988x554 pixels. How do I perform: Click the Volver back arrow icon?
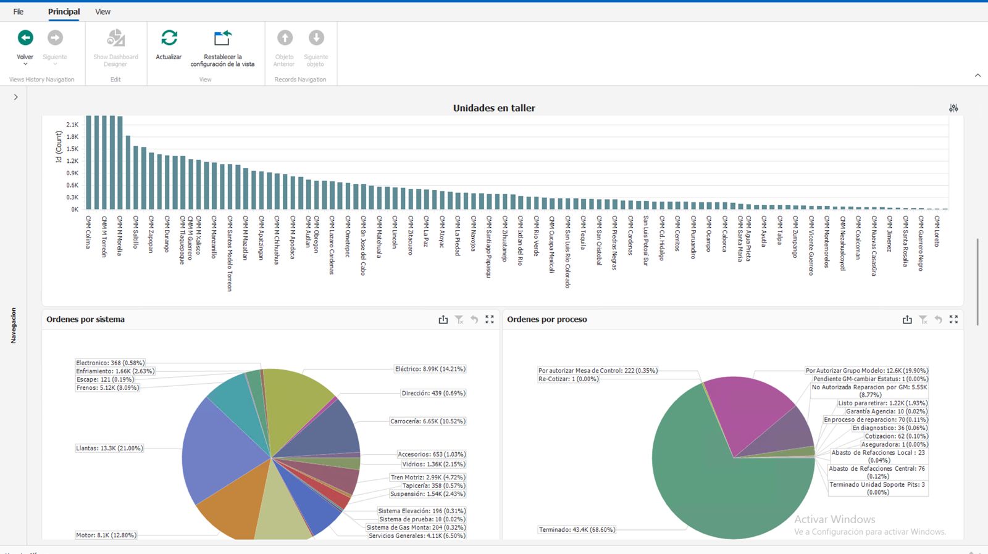click(x=25, y=38)
